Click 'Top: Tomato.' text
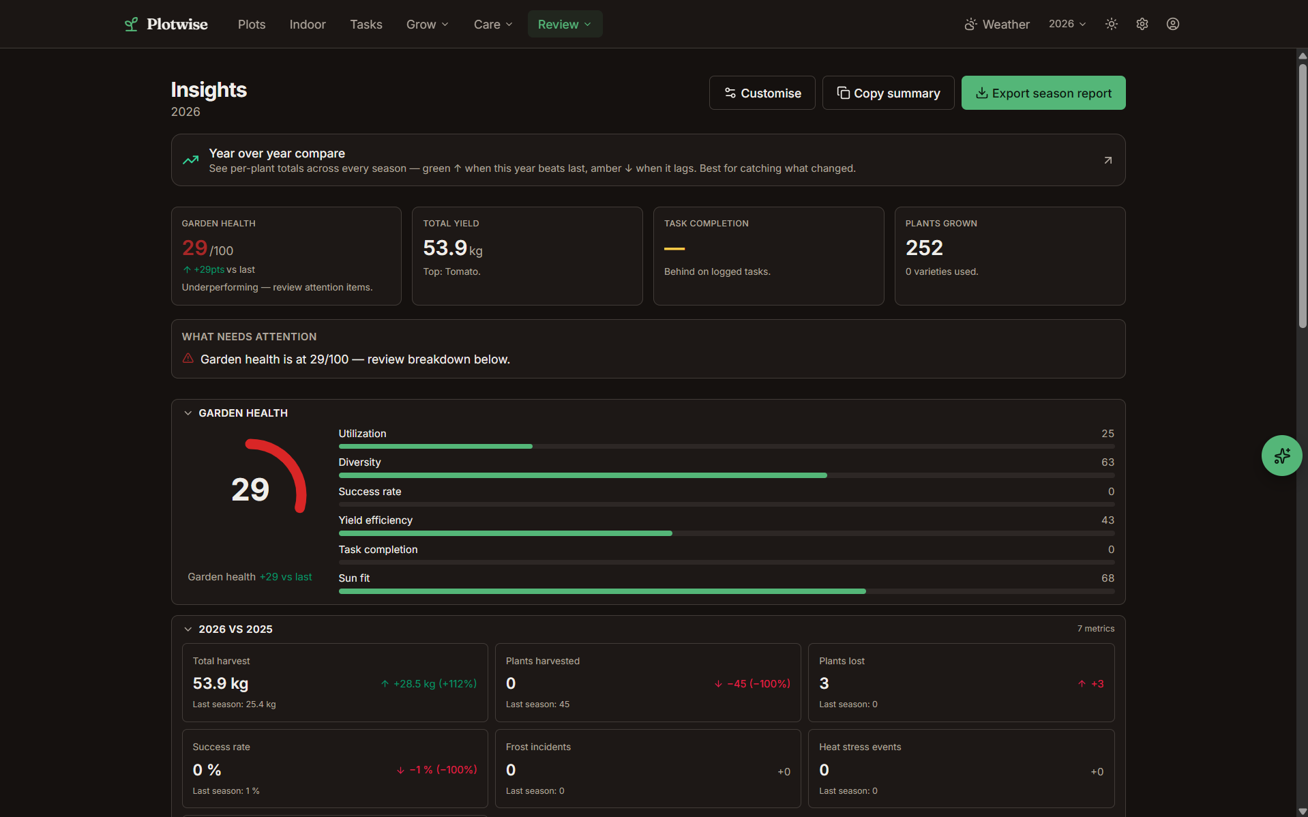Viewport: 1308px width, 817px height. [x=451, y=271]
